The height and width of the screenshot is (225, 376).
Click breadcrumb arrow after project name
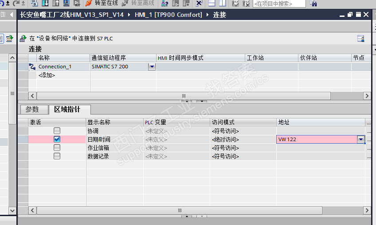(129, 15)
